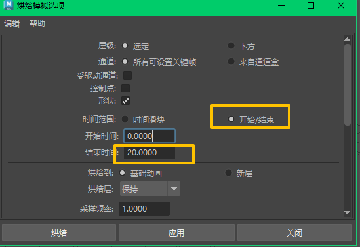Select 开始/结束 time range option
360x247 pixels.
pos(231,119)
